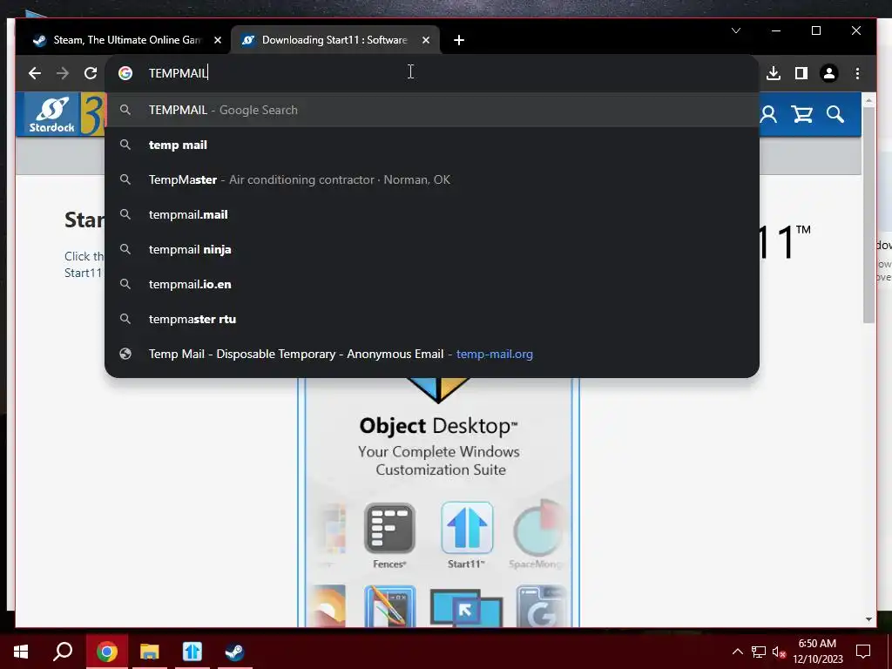This screenshot has width=892, height=669.
Task: Open the Start11 taskbar icon
Action: pos(193,652)
